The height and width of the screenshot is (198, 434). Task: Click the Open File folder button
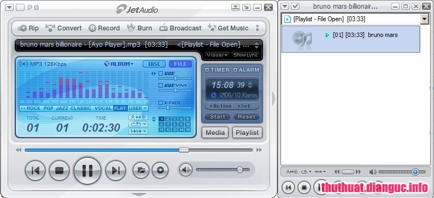pyautogui.click(x=141, y=170)
